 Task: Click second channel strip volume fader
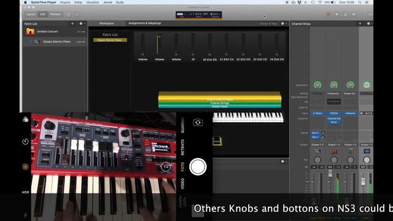330,174
